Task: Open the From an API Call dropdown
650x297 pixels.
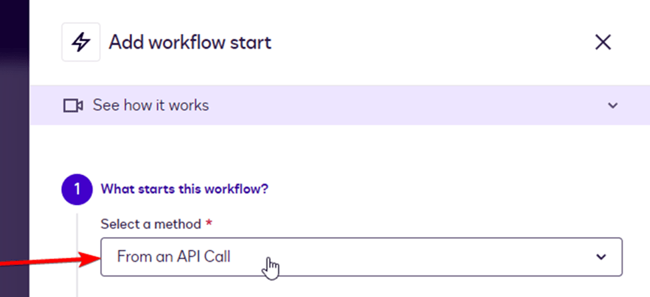Action: (361, 256)
